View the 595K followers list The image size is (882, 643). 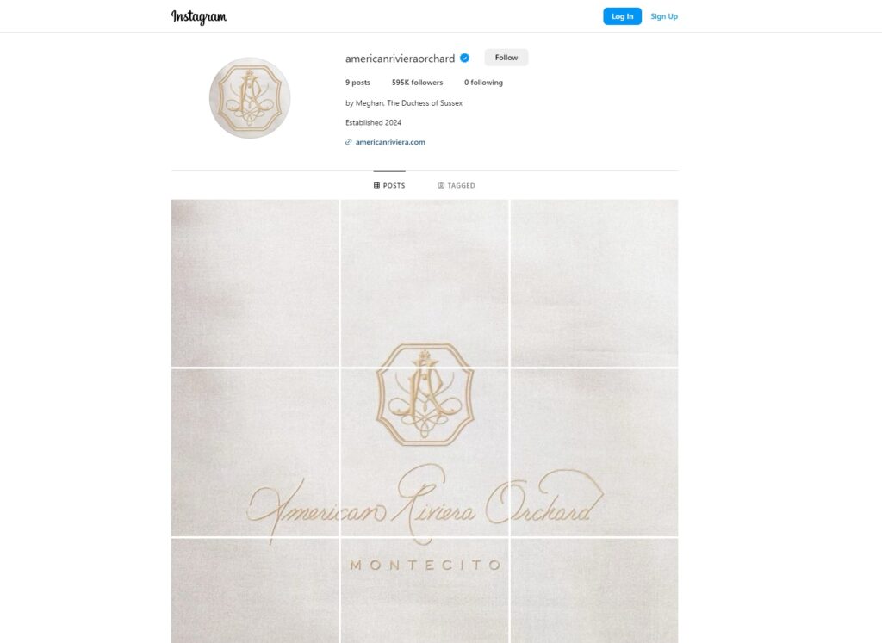point(418,83)
